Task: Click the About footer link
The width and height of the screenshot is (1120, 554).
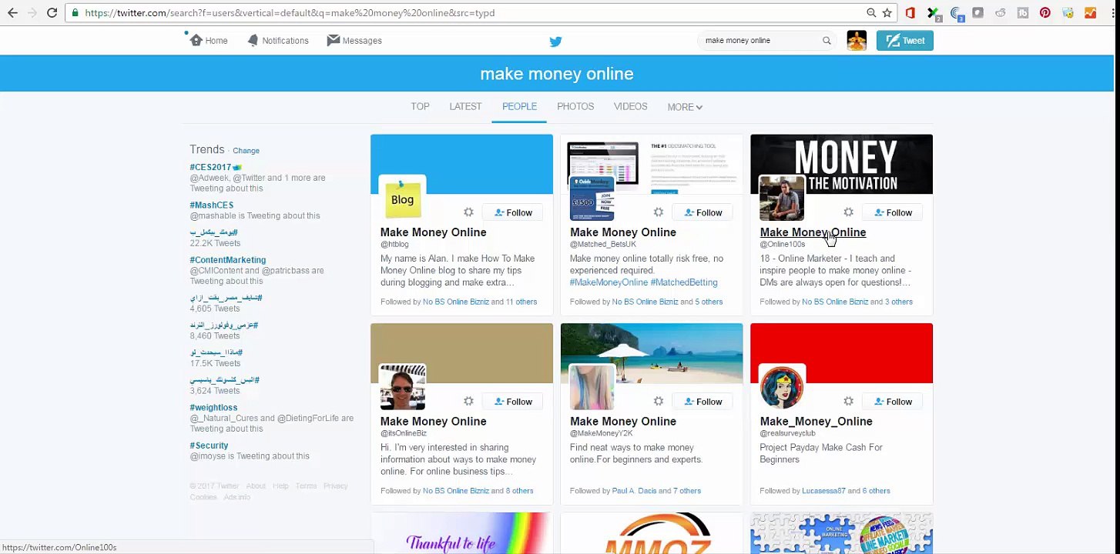Action: pyautogui.click(x=256, y=486)
